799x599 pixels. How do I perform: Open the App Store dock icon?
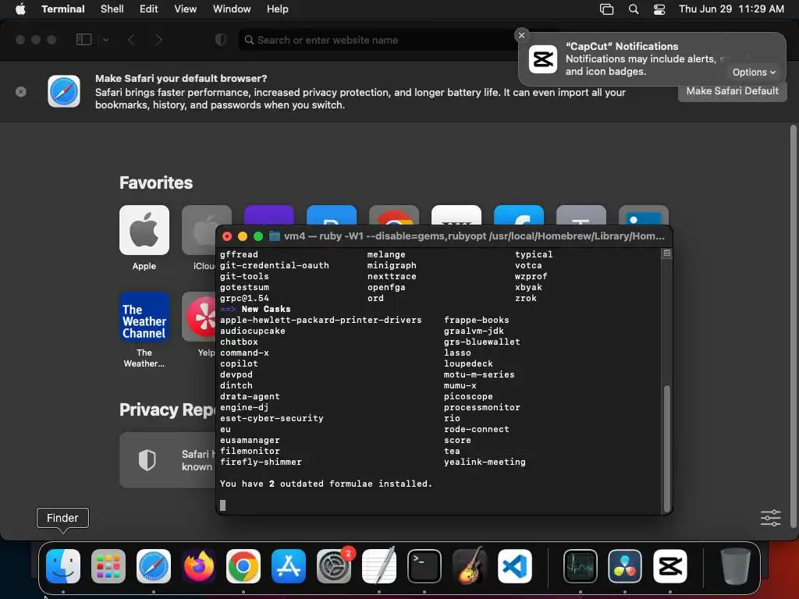[x=289, y=566]
